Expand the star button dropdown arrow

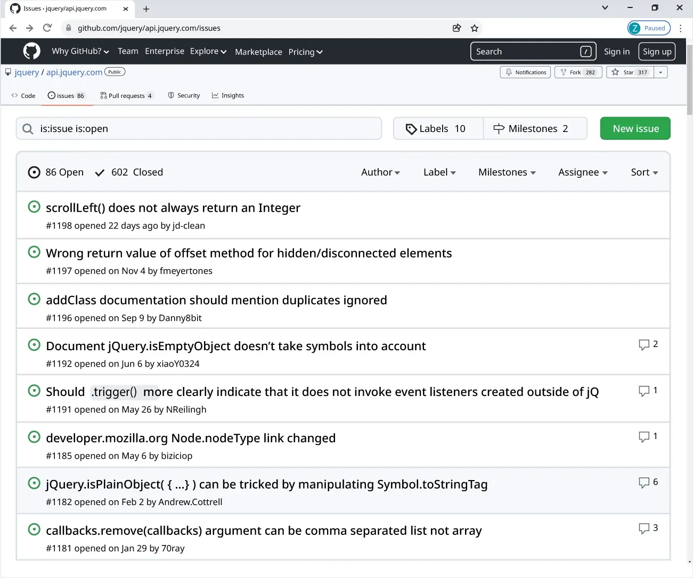pyautogui.click(x=660, y=72)
